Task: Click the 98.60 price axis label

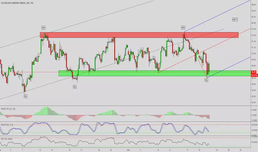Action: [254, 5]
